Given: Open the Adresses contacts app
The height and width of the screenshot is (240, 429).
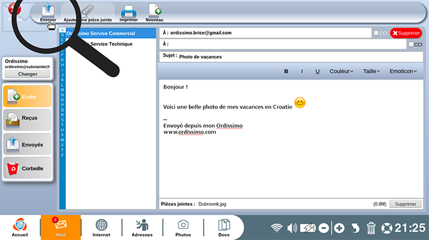Looking at the screenshot, I should pos(142,228).
